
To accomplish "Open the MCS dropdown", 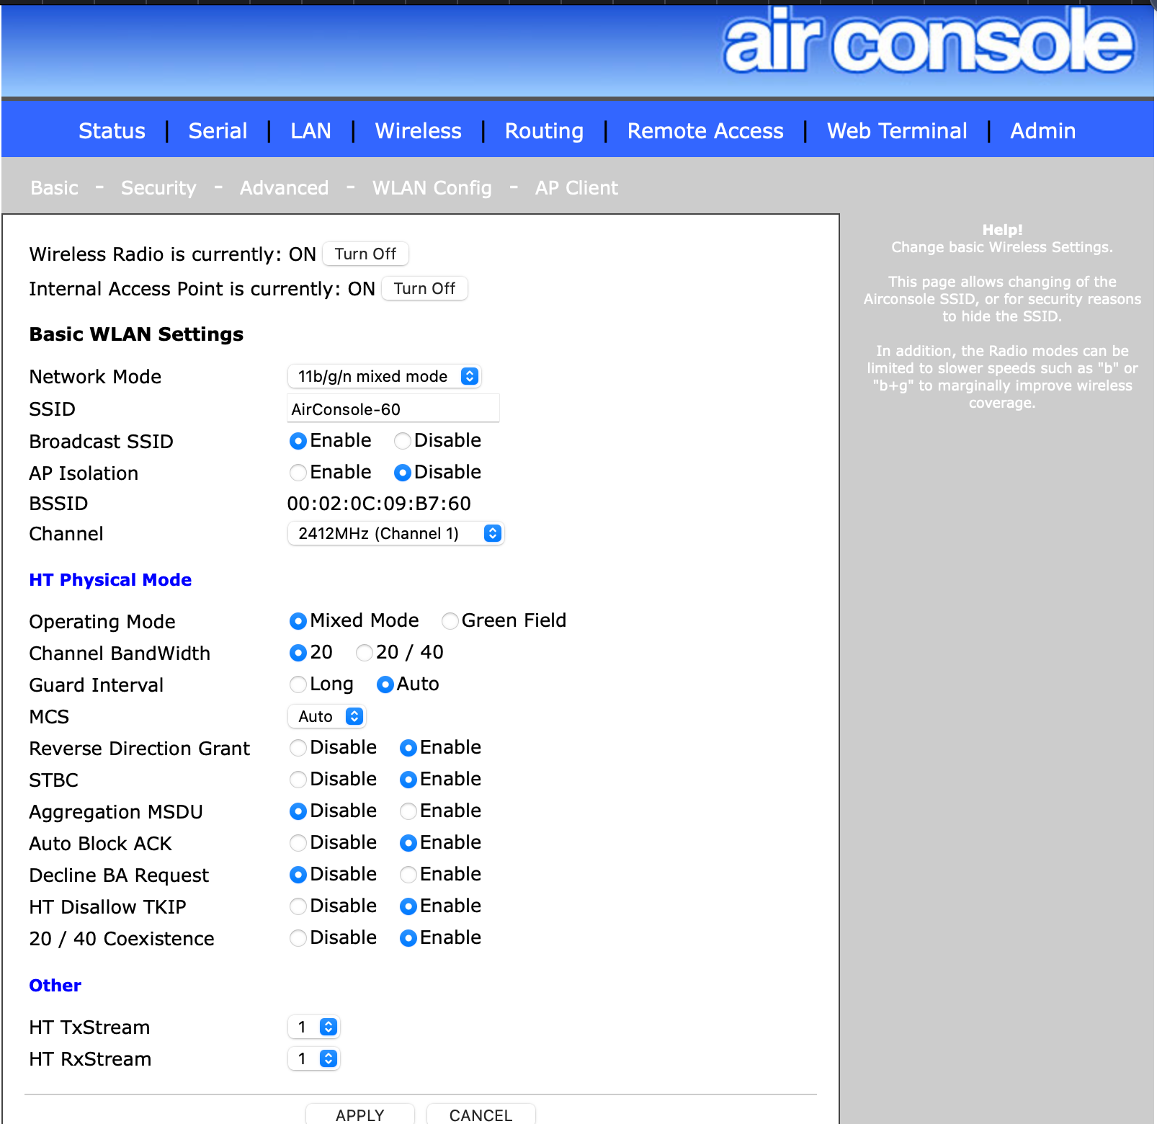I will tap(326, 716).
